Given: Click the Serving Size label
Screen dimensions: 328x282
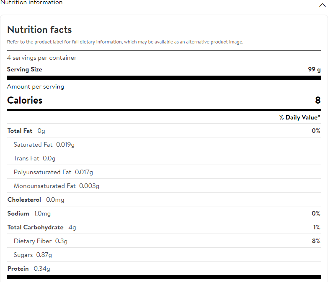Looking at the screenshot, I should pyautogui.click(x=25, y=69).
